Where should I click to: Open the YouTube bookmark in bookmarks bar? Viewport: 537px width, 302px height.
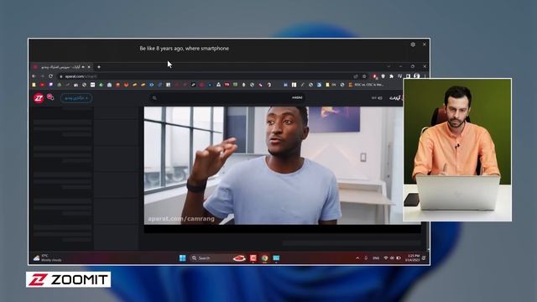pos(42,85)
